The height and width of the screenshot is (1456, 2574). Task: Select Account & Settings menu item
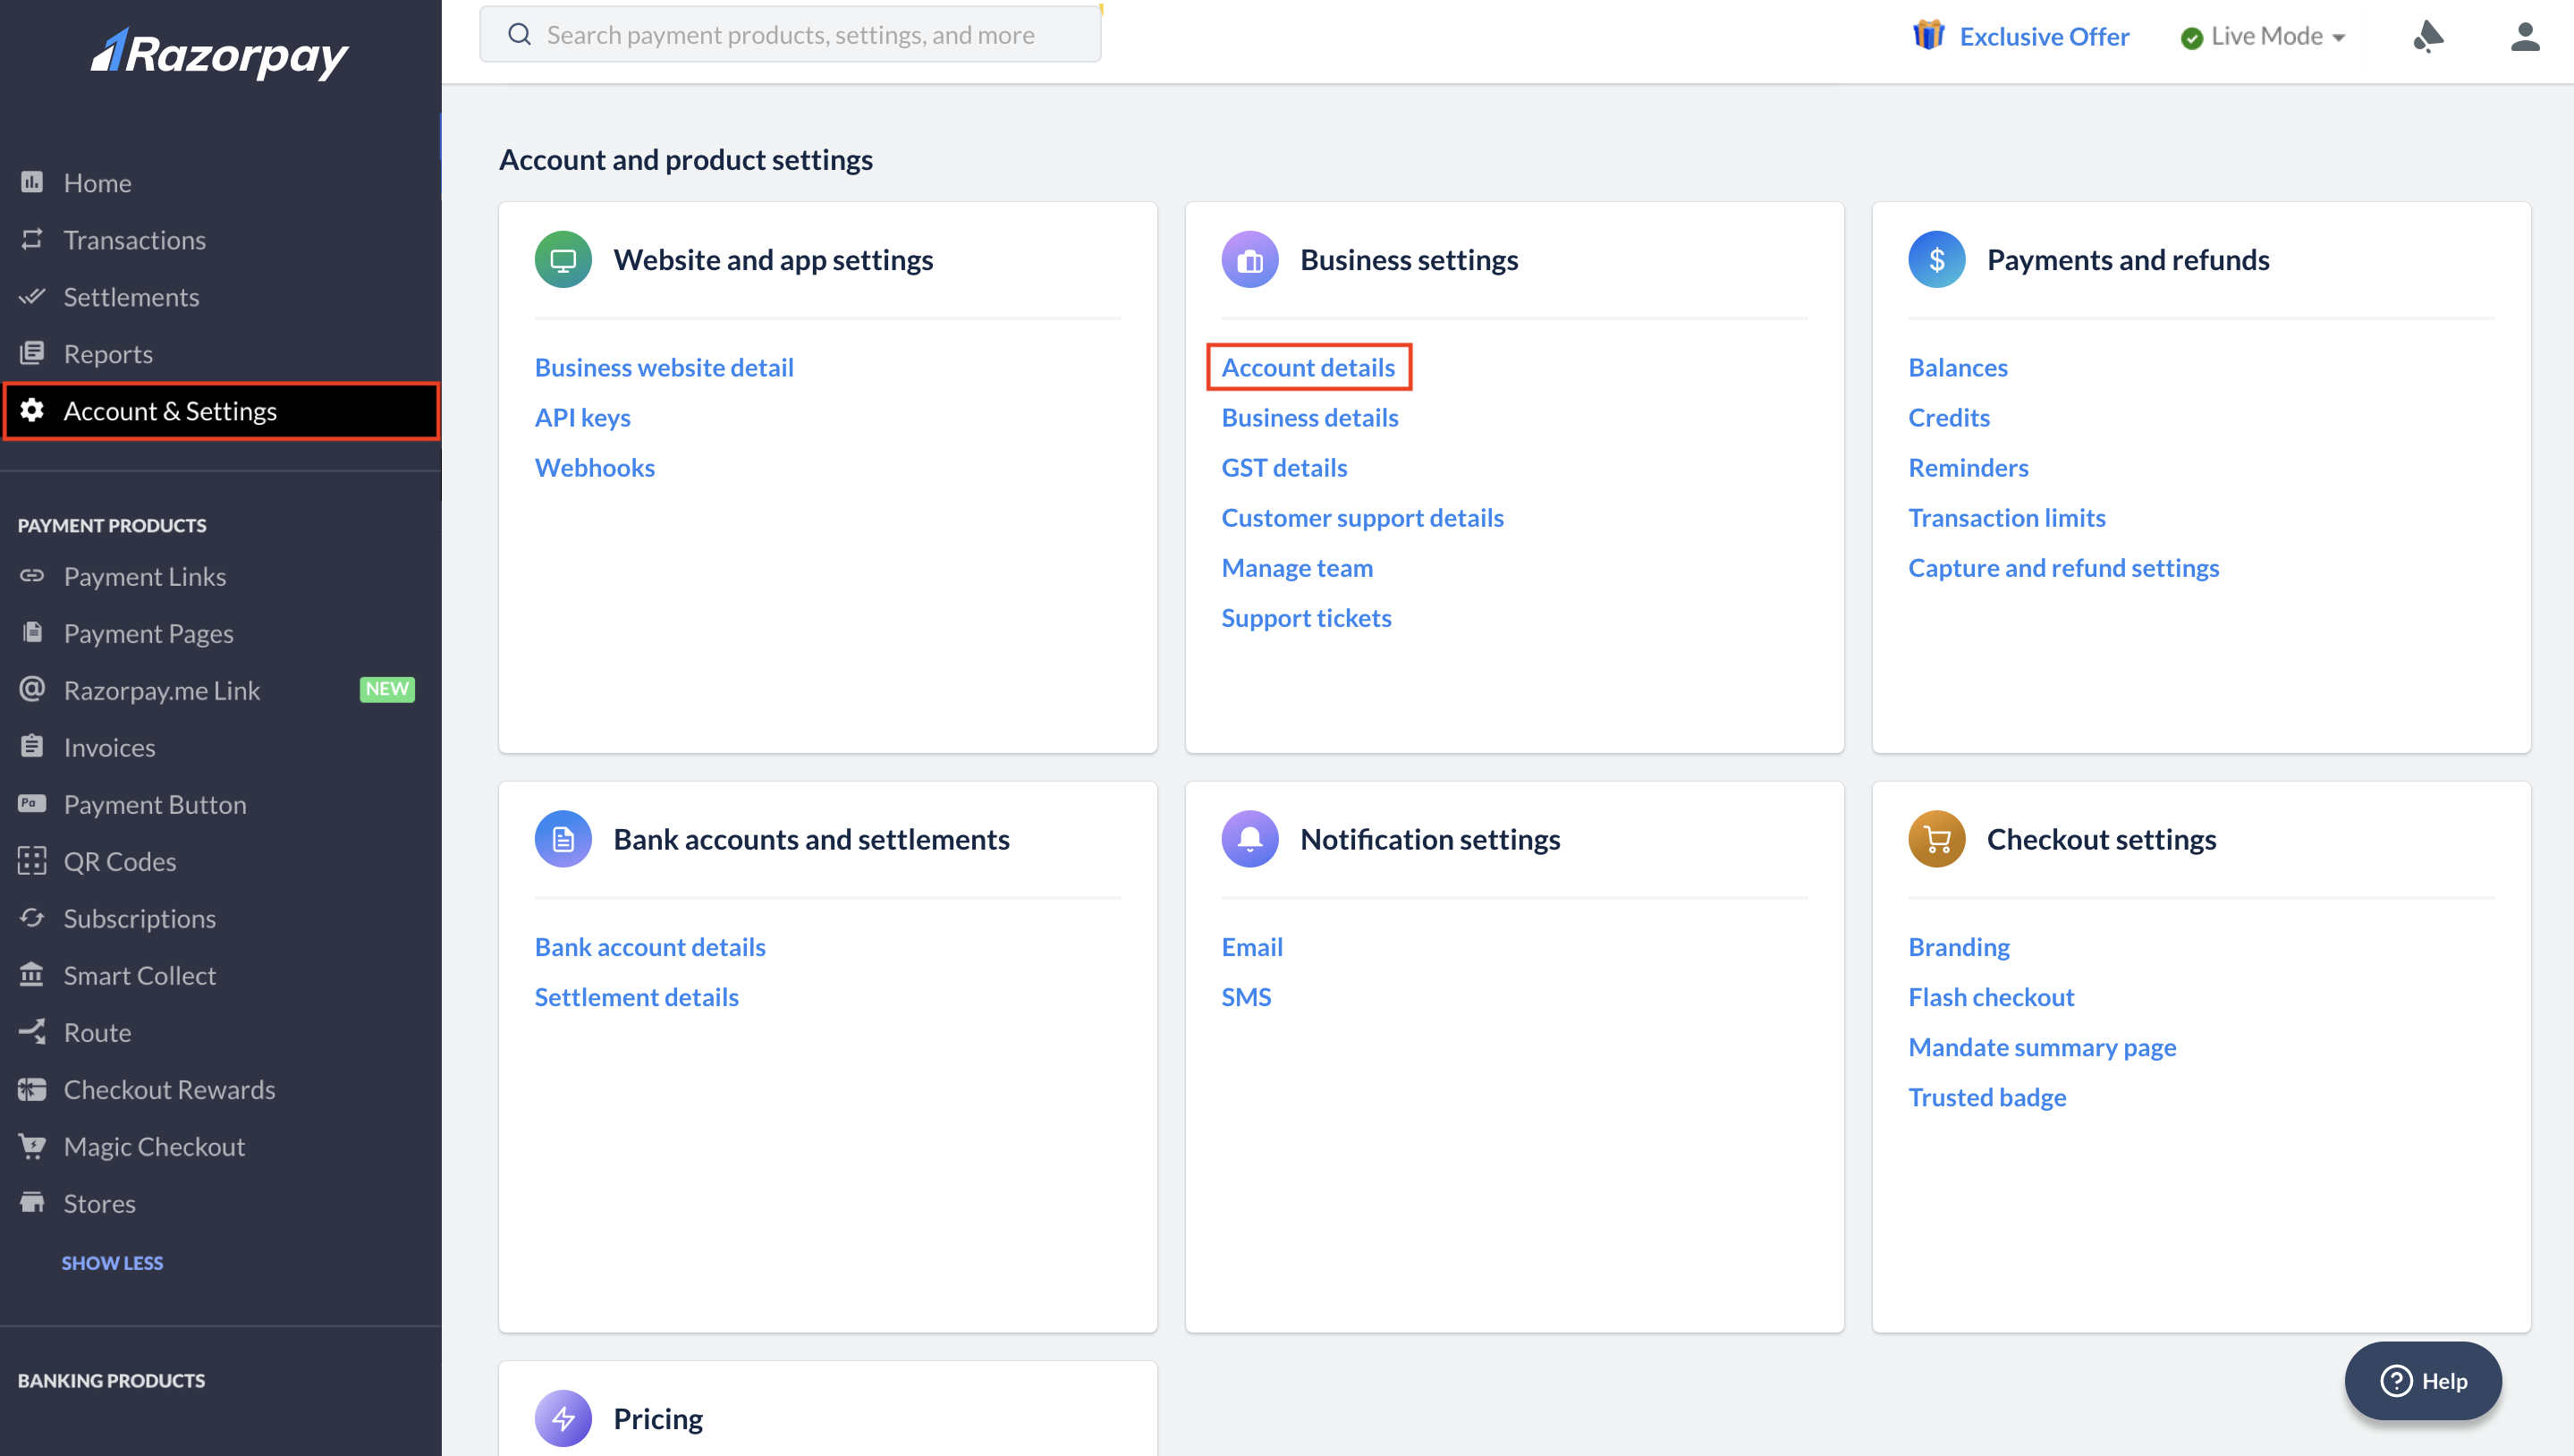tap(220, 410)
